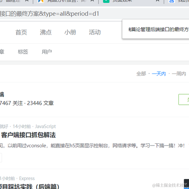Select the 一周内 time filter
This screenshot has height=189, width=189.
point(179,74)
